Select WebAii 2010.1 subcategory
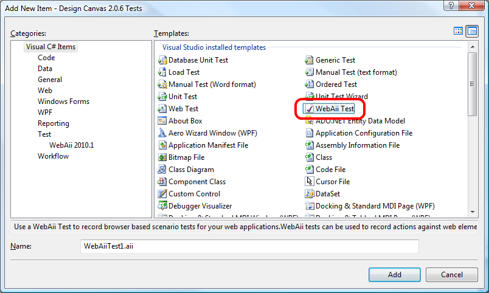The width and height of the screenshot is (489, 293). tap(71, 145)
